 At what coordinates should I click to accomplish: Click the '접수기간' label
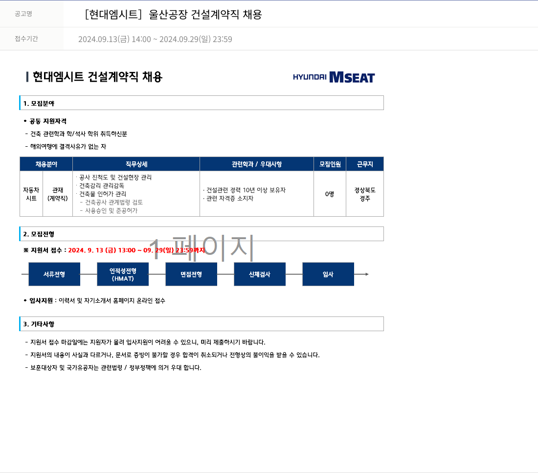[x=26, y=39]
